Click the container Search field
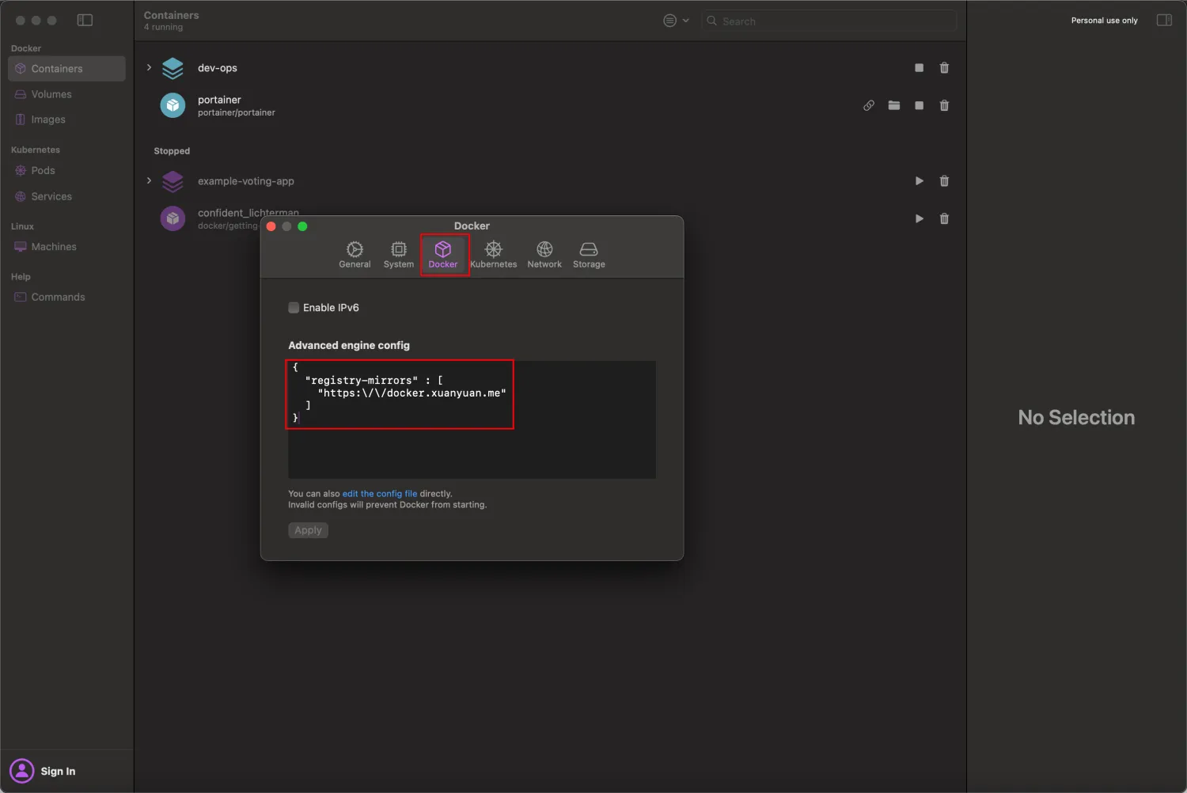Screen dimensions: 1187x793 coord(829,21)
